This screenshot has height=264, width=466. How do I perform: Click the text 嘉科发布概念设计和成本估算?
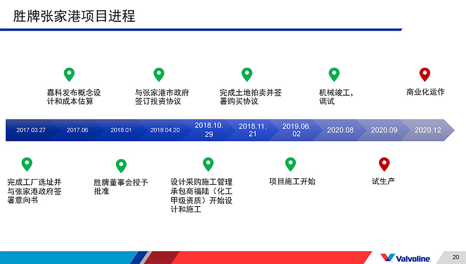74,97
